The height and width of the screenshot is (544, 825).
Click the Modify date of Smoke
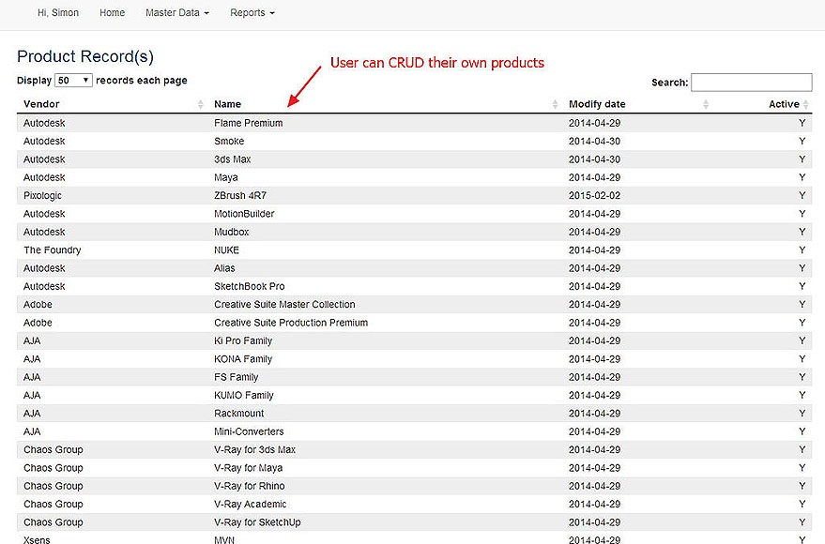coord(594,141)
